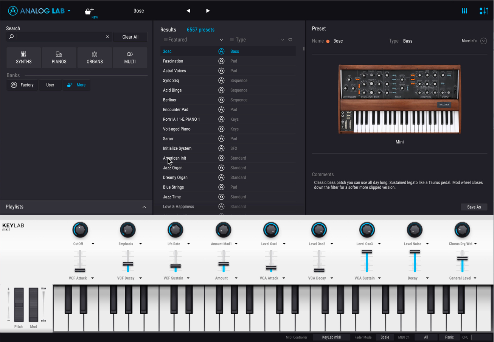
Task: Toggle the User bank filter
Action: tap(50, 85)
